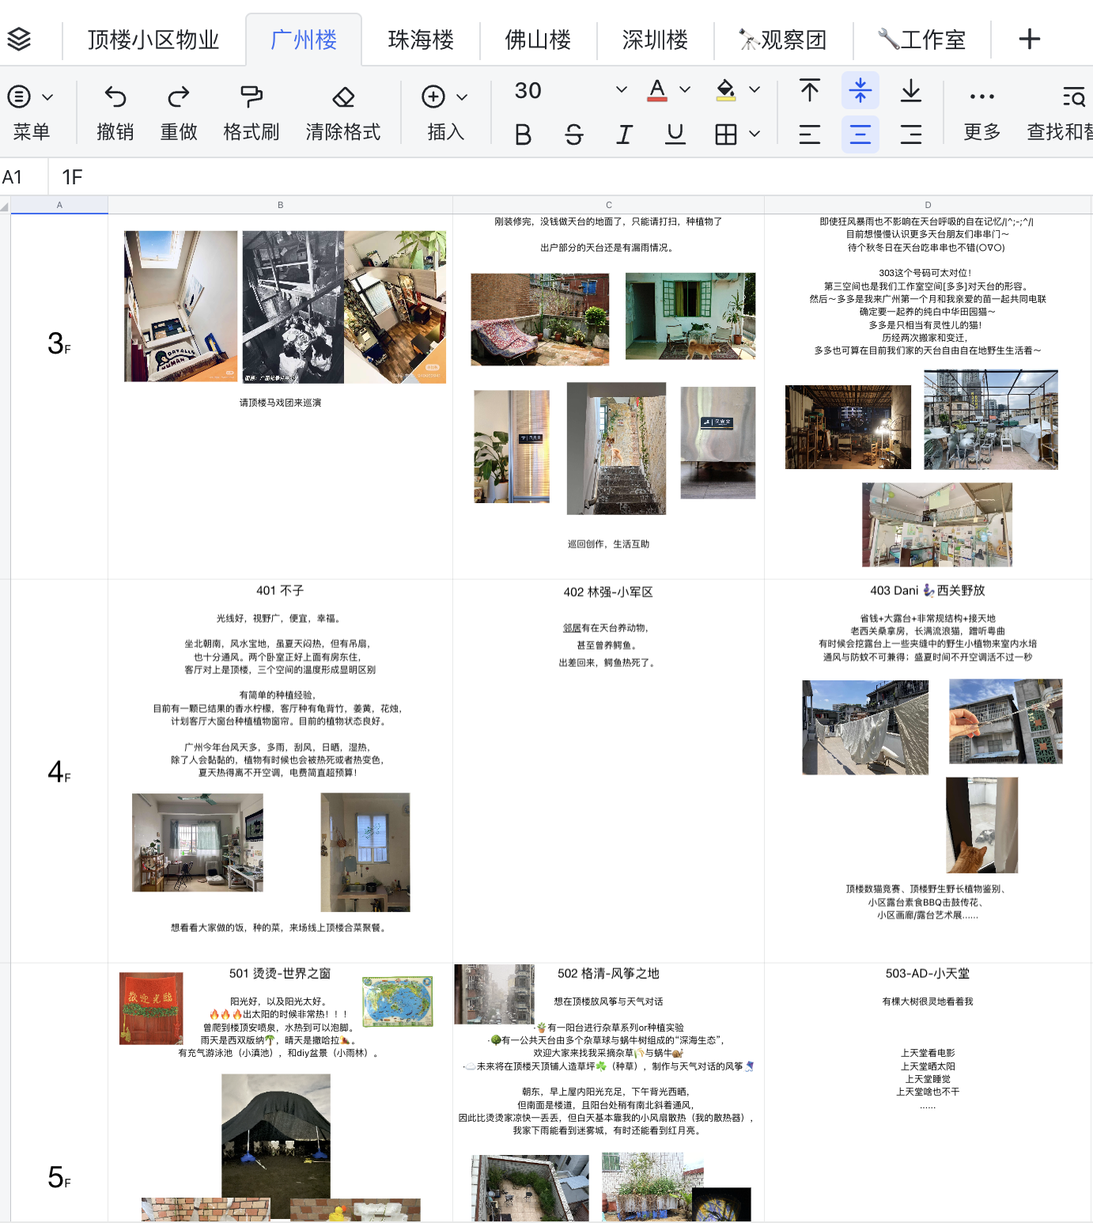Open find and replace tool
This screenshot has width=1093, height=1223.
(x=1072, y=97)
